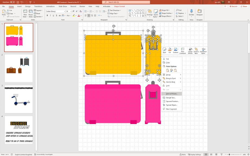Image resolution: width=250 pixels, height=156 pixels.
Task: Open the Dictate microphone tool
Action: 191,12
